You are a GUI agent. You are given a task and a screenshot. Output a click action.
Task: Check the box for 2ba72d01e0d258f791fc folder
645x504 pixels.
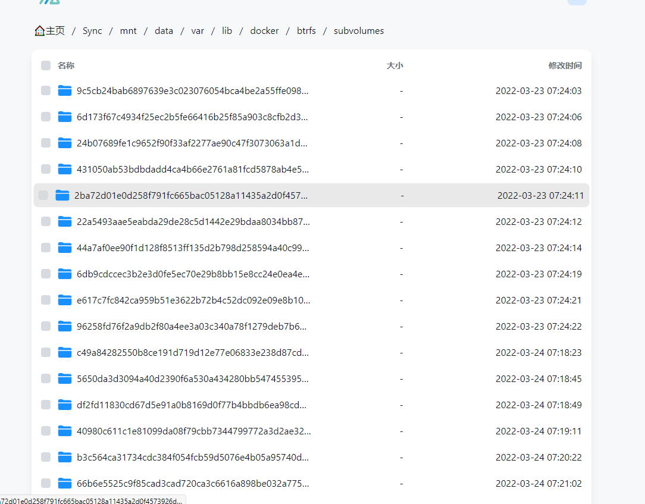point(43,195)
